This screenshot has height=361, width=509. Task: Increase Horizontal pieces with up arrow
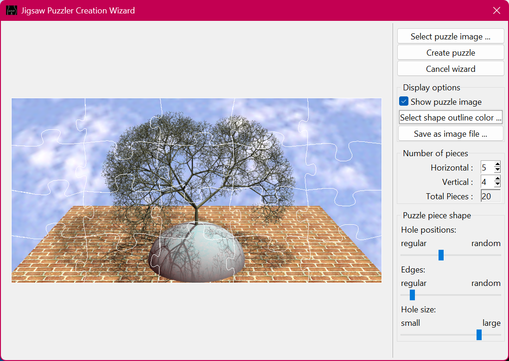pyautogui.click(x=497, y=165)
